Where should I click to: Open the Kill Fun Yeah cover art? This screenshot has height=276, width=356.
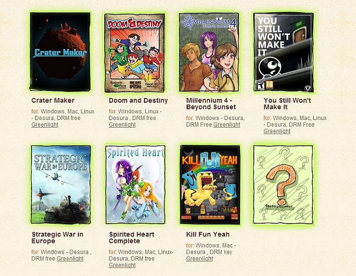pyautogui.click(x=210, y=185)
